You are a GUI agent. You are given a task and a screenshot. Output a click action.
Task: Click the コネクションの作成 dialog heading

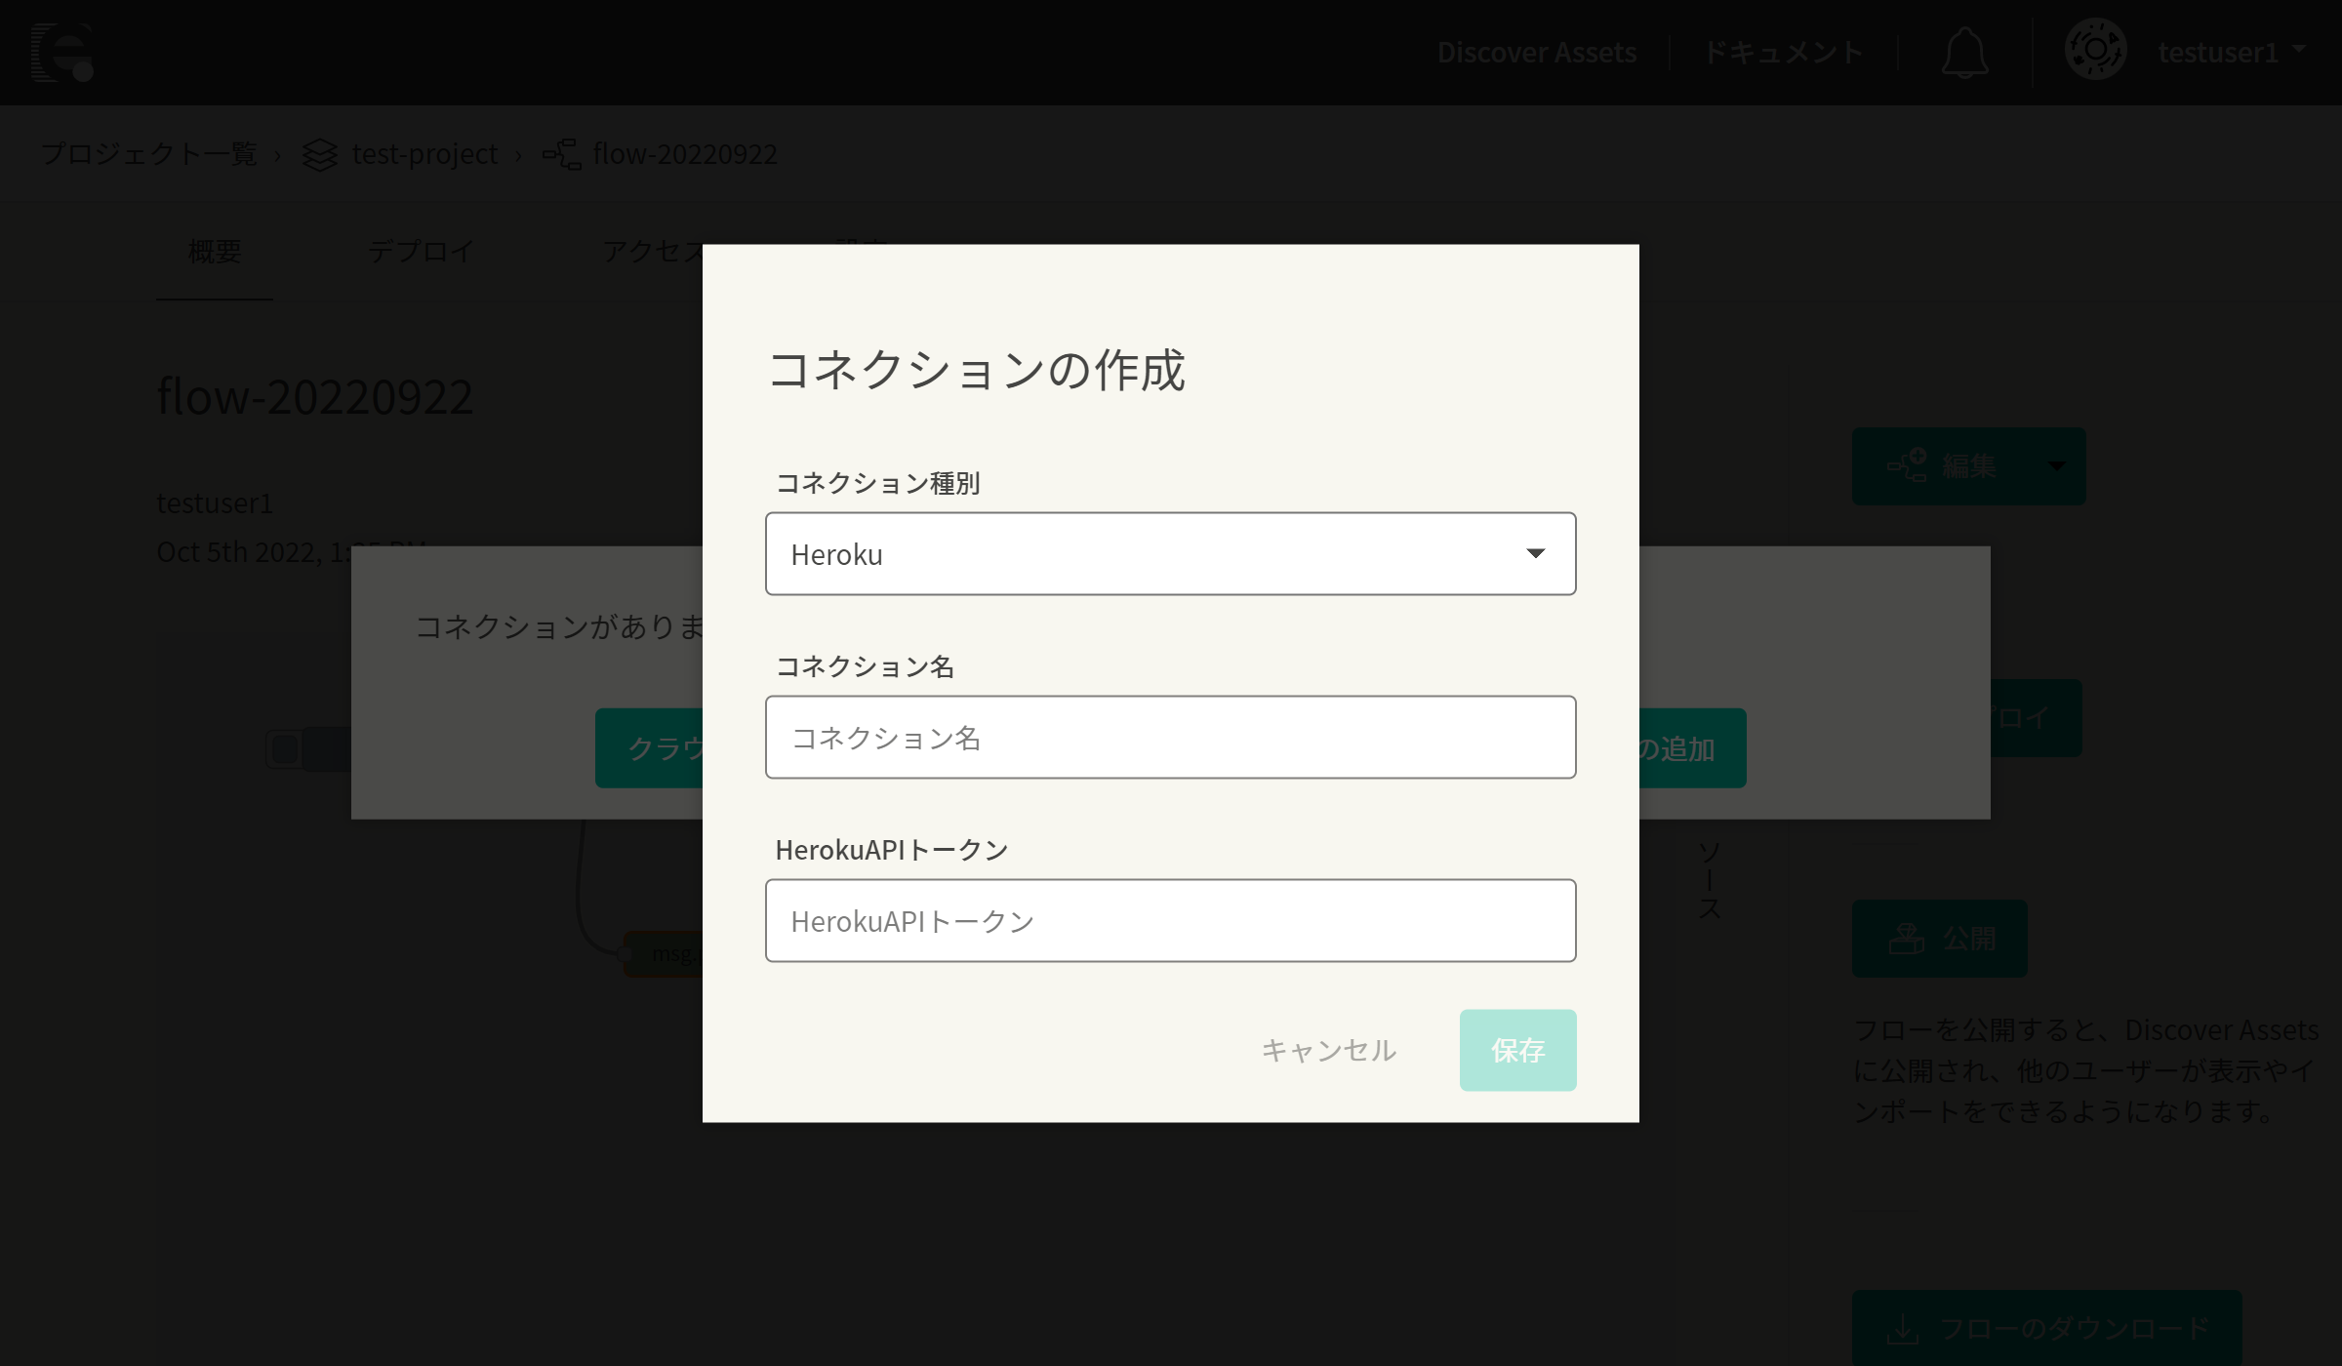pos(976,370)
